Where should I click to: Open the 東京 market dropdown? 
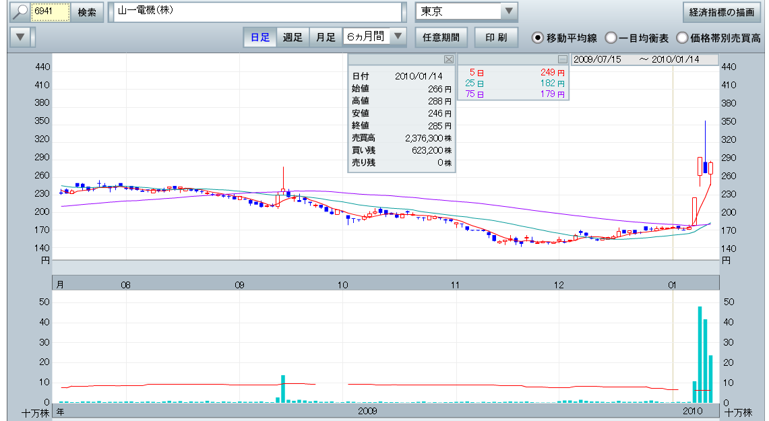coord(509,11)
